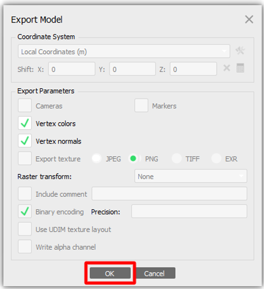Click into the Precision field
Image resolution: width=264 pixels, height=289 pixels.
[x=189, y=212]
